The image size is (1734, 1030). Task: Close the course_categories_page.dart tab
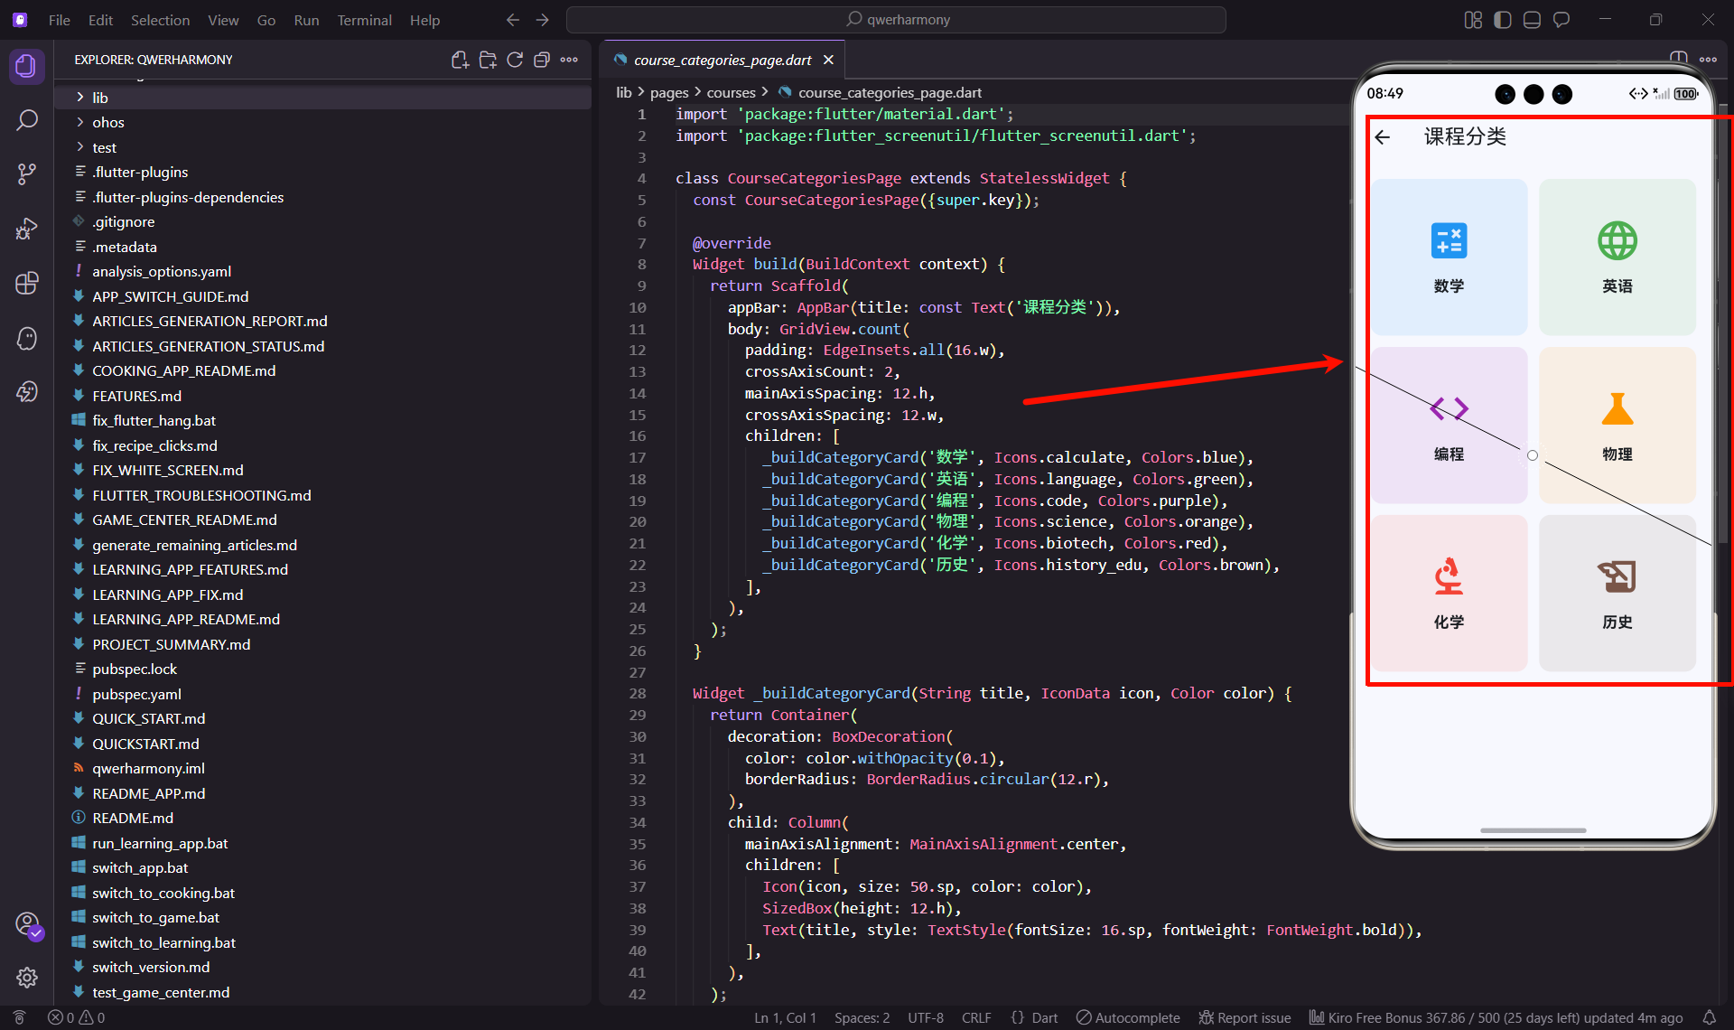[x=828, y=60]
